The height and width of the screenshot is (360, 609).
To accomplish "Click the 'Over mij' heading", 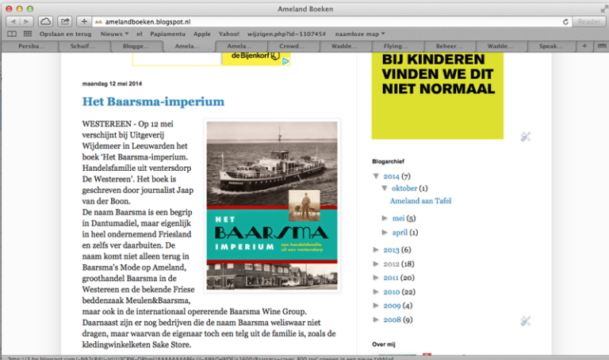I will coord(383,344).
